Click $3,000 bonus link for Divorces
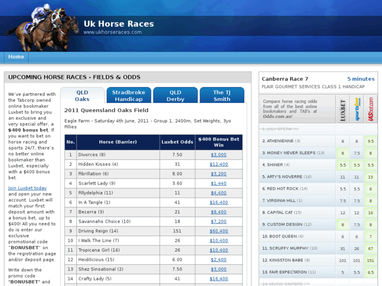Viewport: 382px width, 286px height. click(219, 155)
